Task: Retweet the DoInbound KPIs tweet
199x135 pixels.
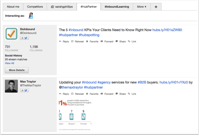Action: point(77,41)
